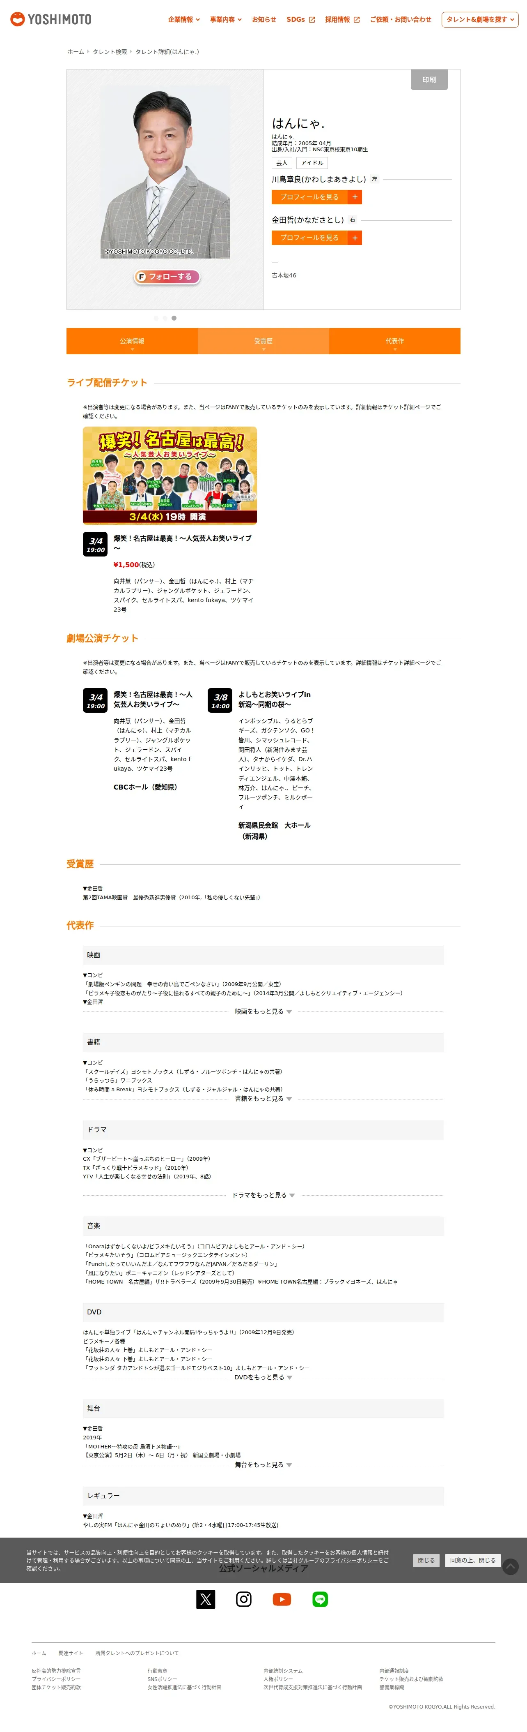The height and width of the screenshot is (1732, 527).
Task: Expand the 企業情報 menu
Action: [184, 19]
